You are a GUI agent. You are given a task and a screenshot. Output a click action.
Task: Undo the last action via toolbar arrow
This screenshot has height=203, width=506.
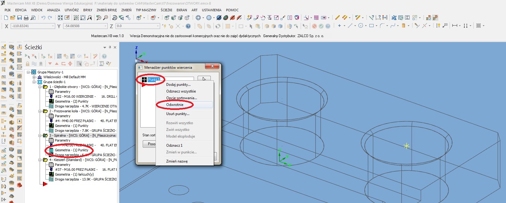coord(43,18)
